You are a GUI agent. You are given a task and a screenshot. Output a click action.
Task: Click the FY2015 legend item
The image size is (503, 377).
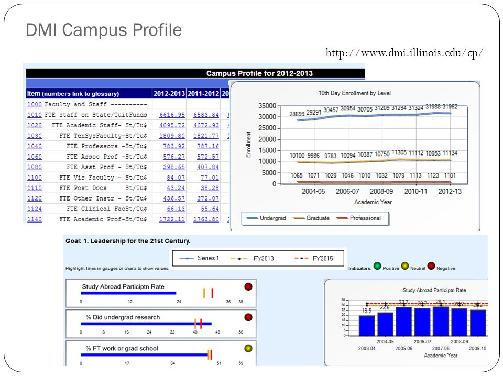(x=314, y=258)
